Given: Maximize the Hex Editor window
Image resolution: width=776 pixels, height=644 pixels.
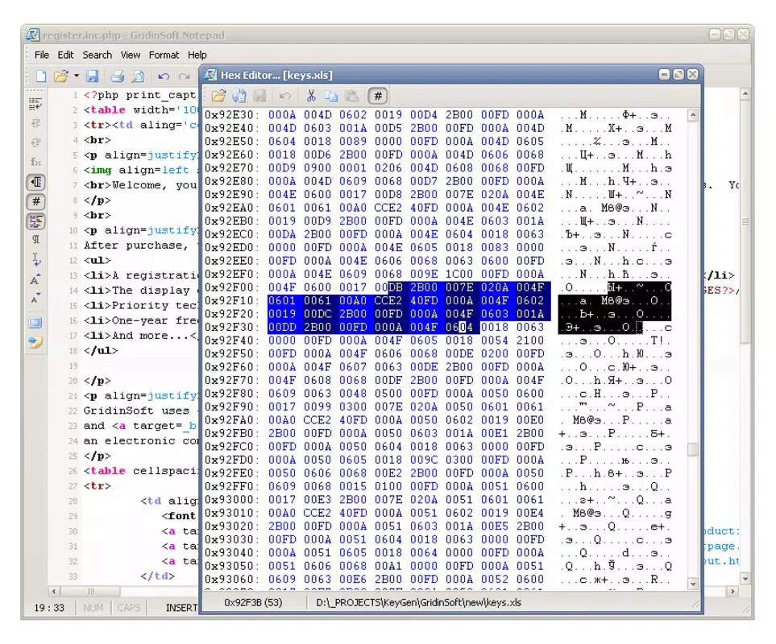Looking at the screenshot, I should pyautogui.click(x=678, y=75).
